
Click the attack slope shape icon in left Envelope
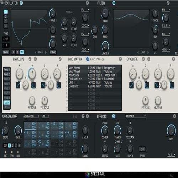tap(18, 85)
